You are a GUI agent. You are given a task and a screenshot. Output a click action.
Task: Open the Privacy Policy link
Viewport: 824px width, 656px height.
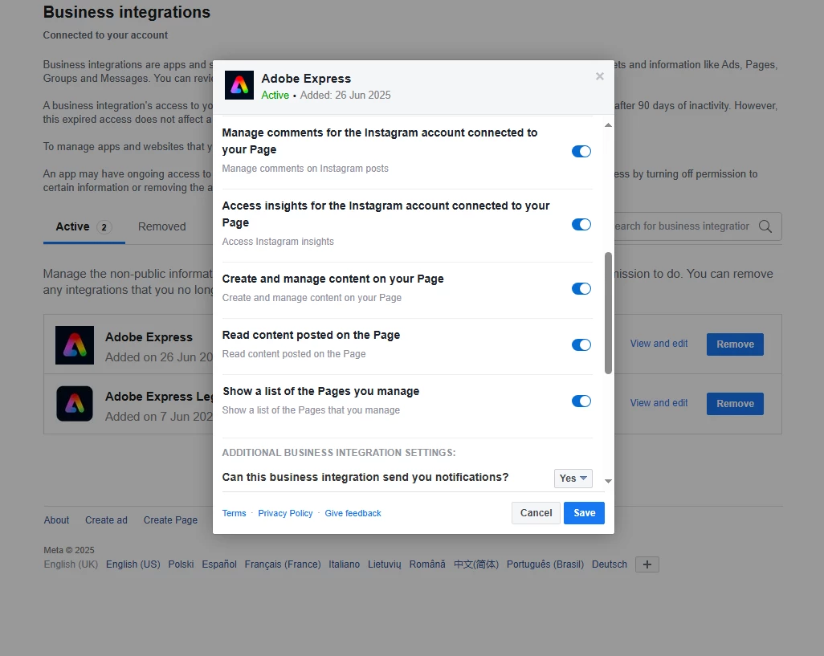coord(285,513)
